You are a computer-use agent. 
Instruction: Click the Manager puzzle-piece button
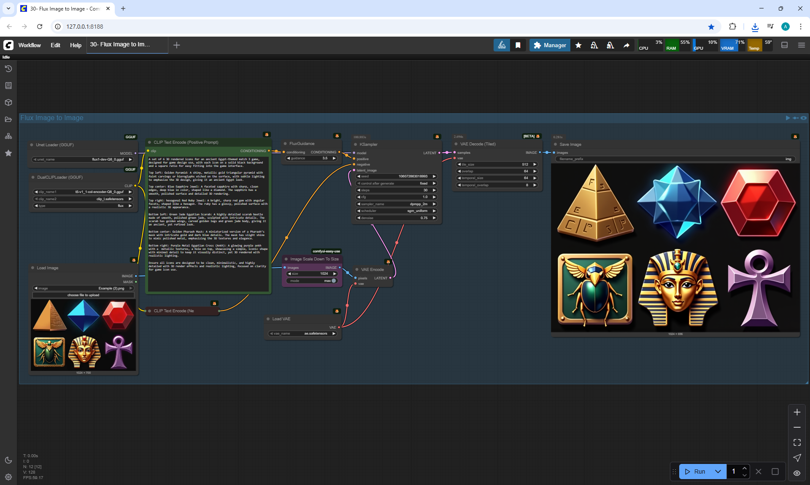[550, 45]
